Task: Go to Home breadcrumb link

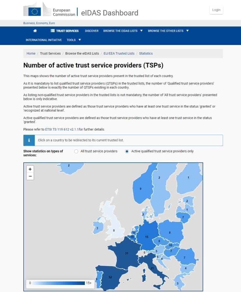Action: (x=31, y=53)
